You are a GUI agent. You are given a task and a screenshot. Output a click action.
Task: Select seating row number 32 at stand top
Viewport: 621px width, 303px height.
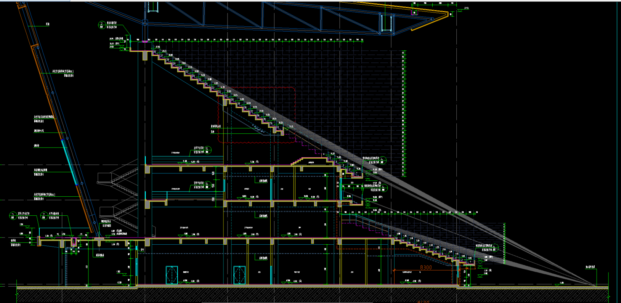(x=155, y=51)
